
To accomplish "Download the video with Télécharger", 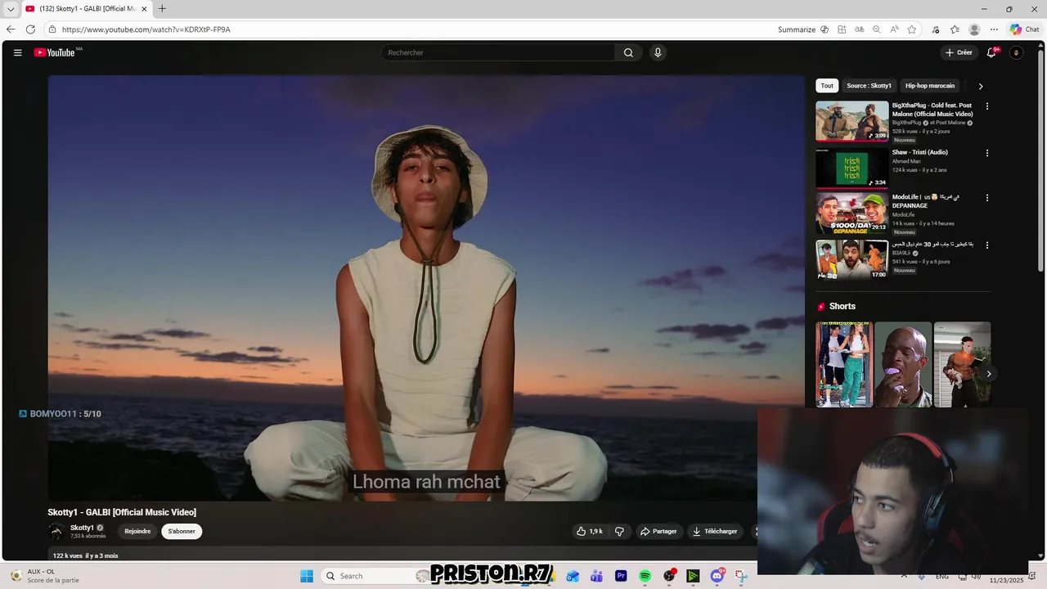I will [715, 531].
